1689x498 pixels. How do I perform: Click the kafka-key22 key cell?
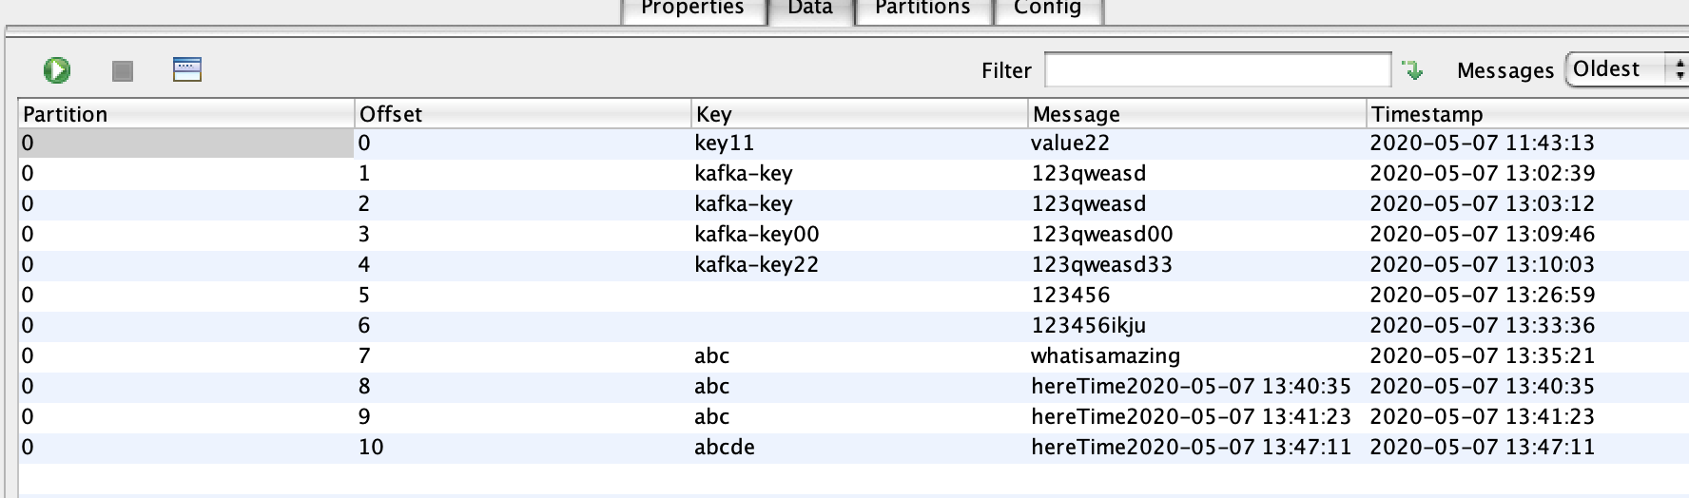pyautogui.click(x=756, y=265)
